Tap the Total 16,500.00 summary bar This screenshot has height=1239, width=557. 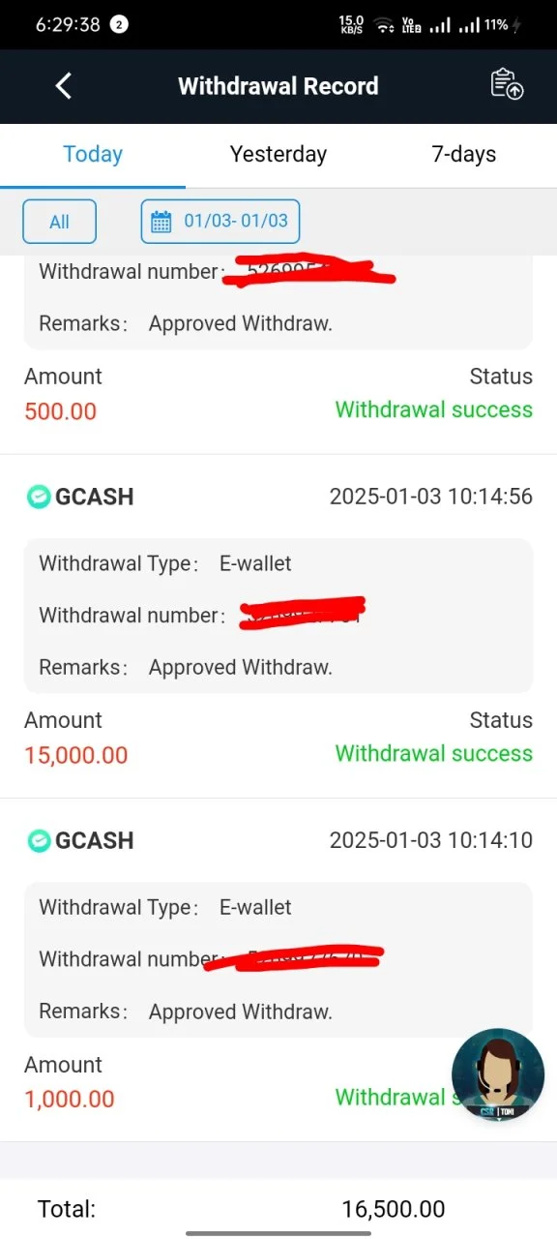(x=278, y=1209)
